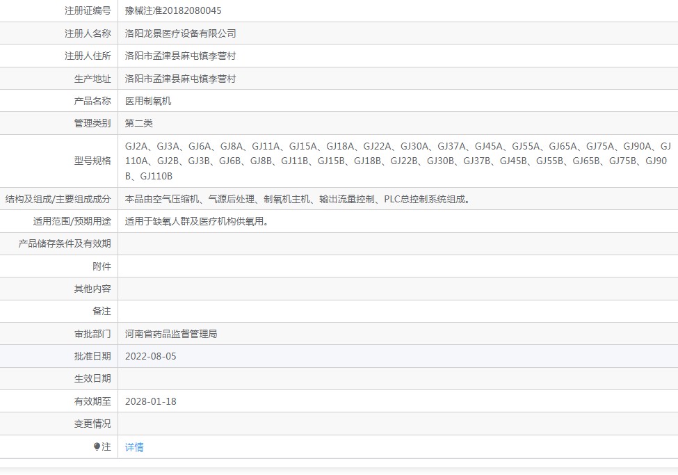Image resolution: width=678 pixels, height=475 pixels.
Task: Click the 变更情况 label
Action: click(92, 424)
